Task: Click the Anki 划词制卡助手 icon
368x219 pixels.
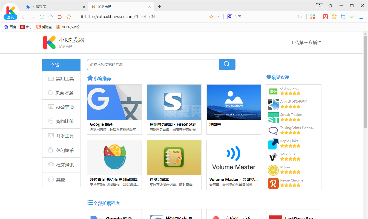Action: [x=273, y=105]
